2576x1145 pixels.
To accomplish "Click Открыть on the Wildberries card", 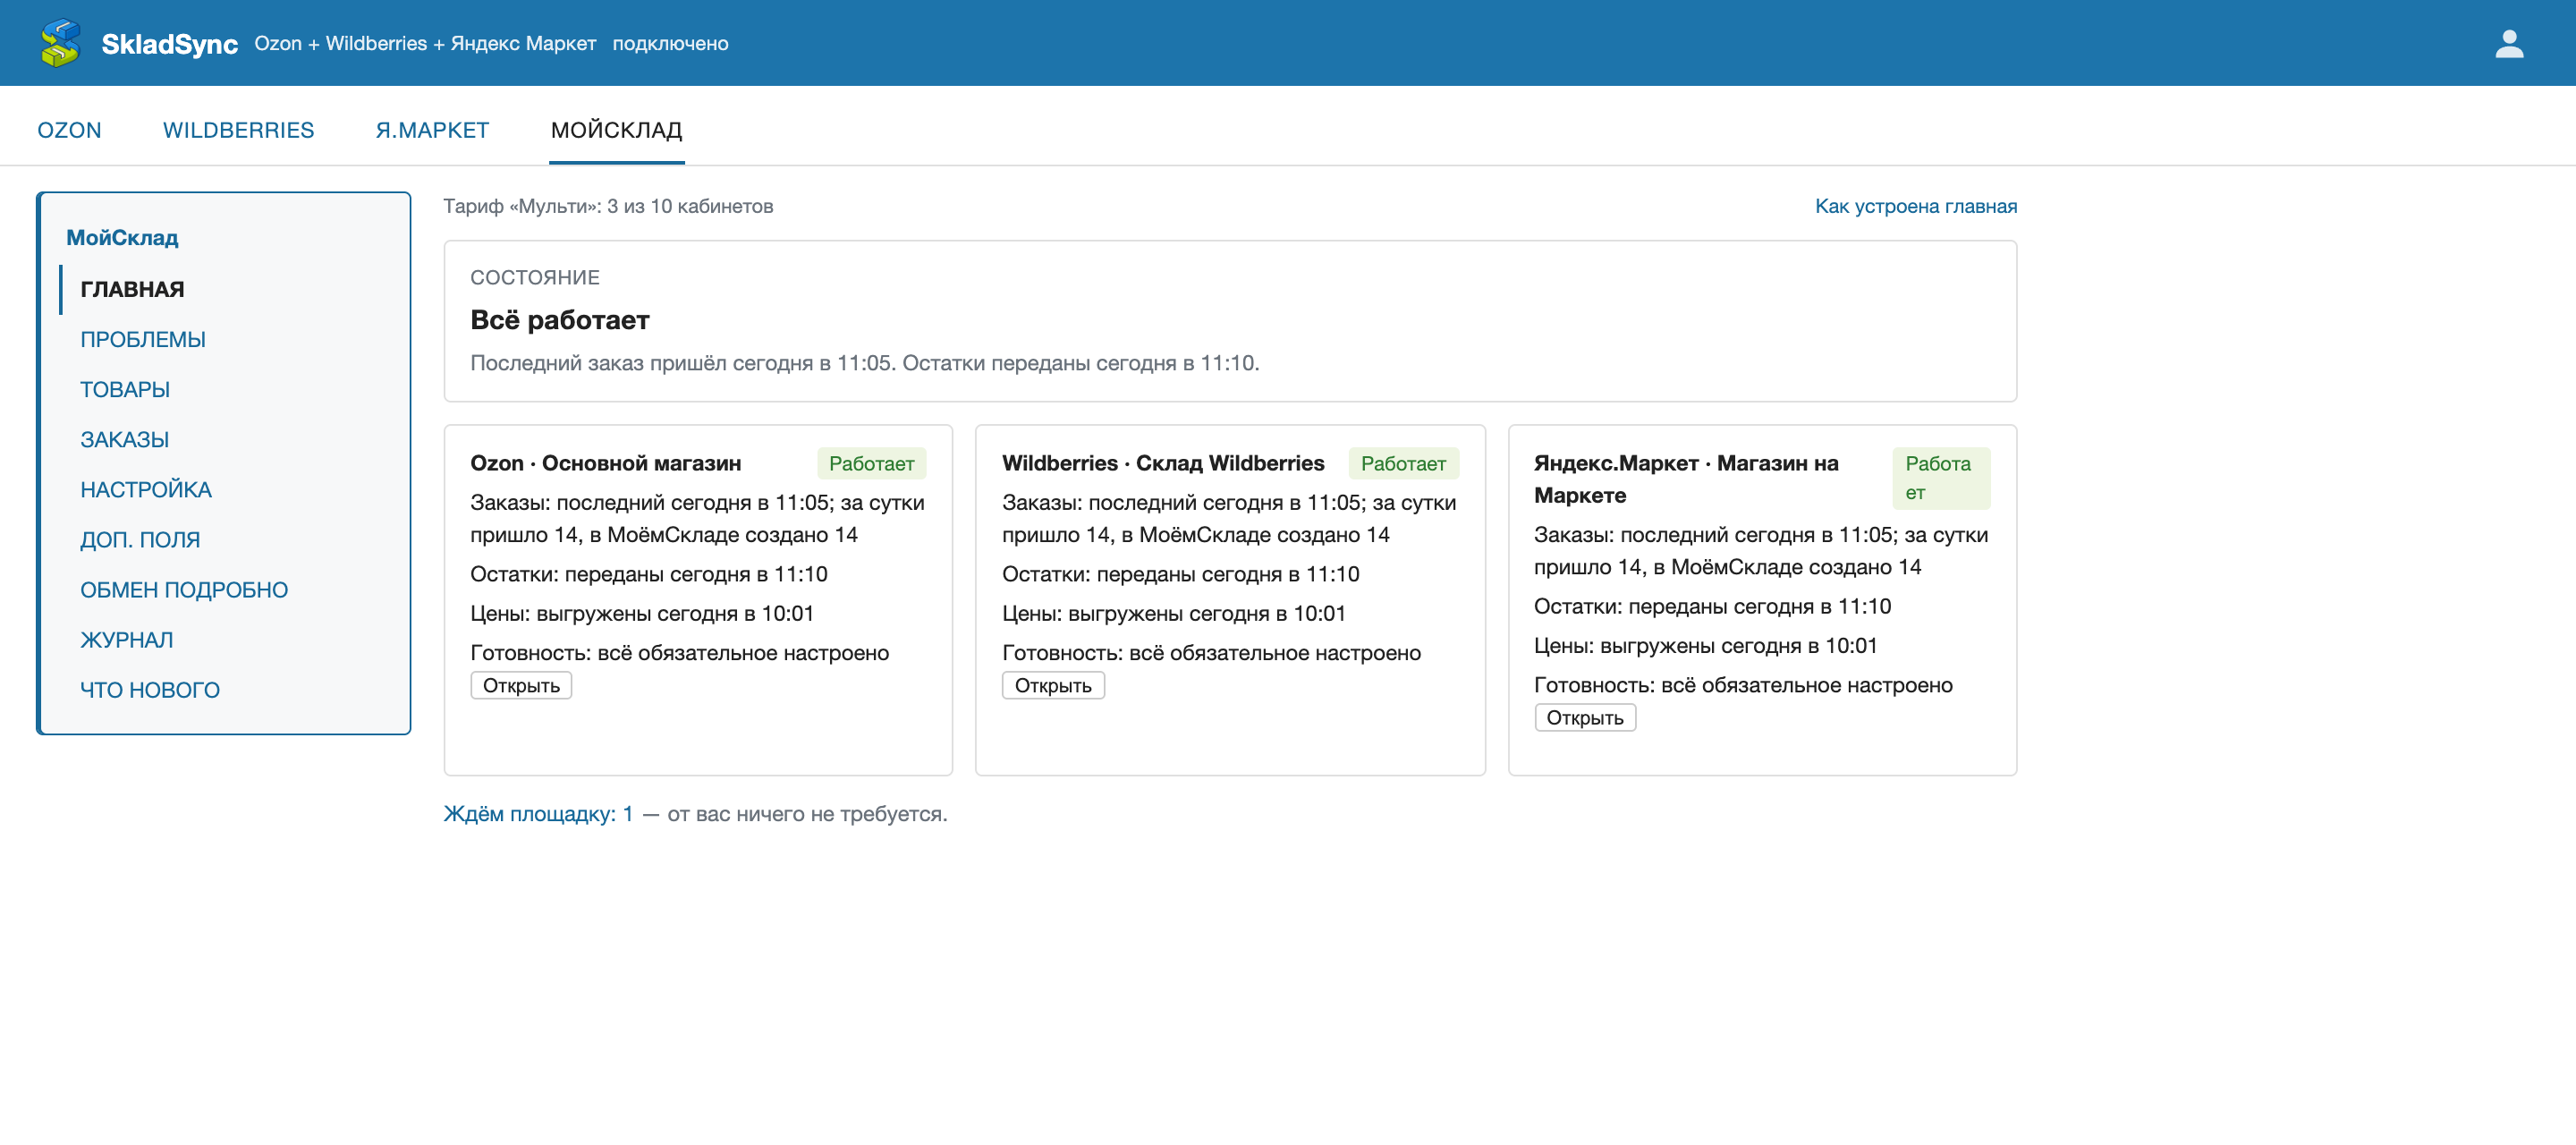I will [x=1053, y=685].
